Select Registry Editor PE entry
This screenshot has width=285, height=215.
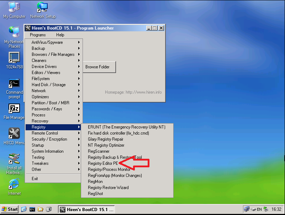coord(103,163)
